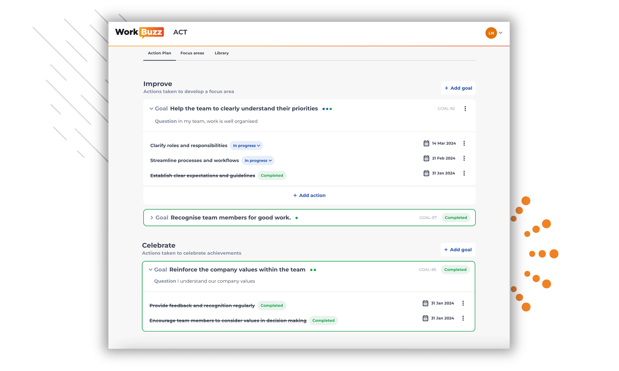Image resolution: width=619 pixels, height=371 pixels.
Task: Change status of Clarify roles via In progress dropdown
Action: [x=246, y=145]
